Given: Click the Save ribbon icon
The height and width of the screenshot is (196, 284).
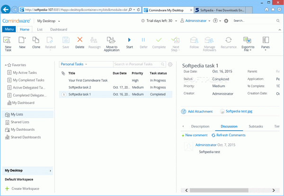Looking at the screenshot, I should (x=66, y=43).
